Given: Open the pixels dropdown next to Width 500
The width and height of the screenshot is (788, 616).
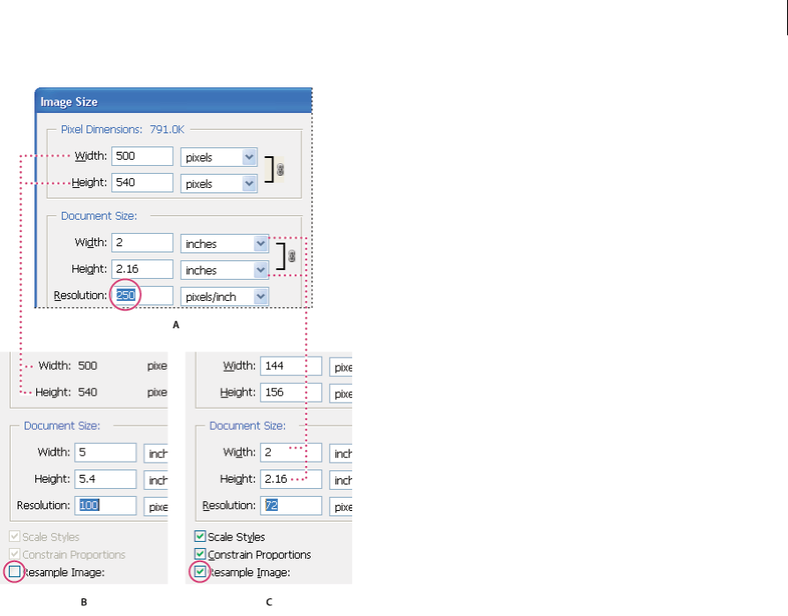Looking at the screenshot, I should click(219, 157).
